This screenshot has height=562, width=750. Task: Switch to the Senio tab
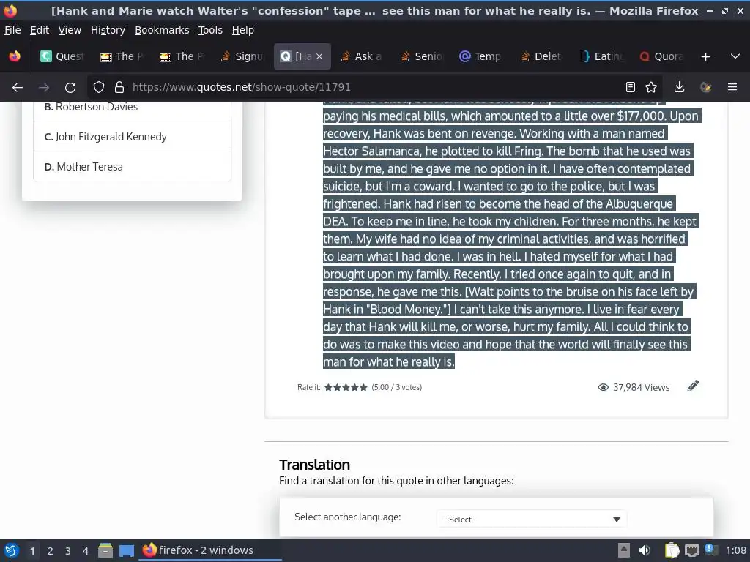[421, 56]
